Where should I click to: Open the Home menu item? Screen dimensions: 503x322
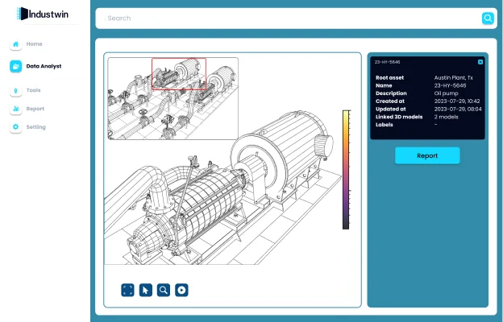coord(34,44)
